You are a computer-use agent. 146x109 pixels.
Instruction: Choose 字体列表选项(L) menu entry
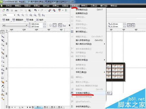tap(88, 106)
